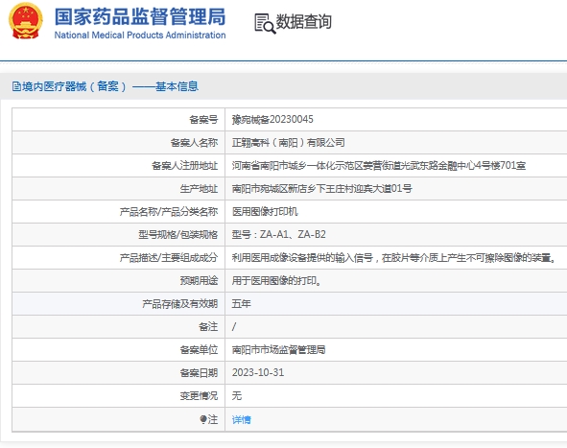Click the registered address ending 701室
The width and height of the screenshot is (567, 448).
click(379, 166)
